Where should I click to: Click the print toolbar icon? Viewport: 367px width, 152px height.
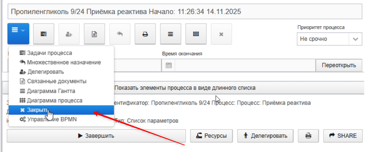click(145, 34)
